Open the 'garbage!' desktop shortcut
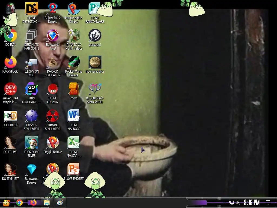The height and width of the screenshot is (208, 277). pyautogui.click(x=95, y=35)
